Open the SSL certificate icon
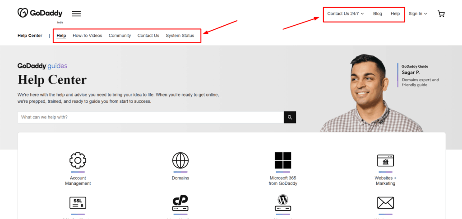This screenshot has width=462, height=219. (78, 203)
